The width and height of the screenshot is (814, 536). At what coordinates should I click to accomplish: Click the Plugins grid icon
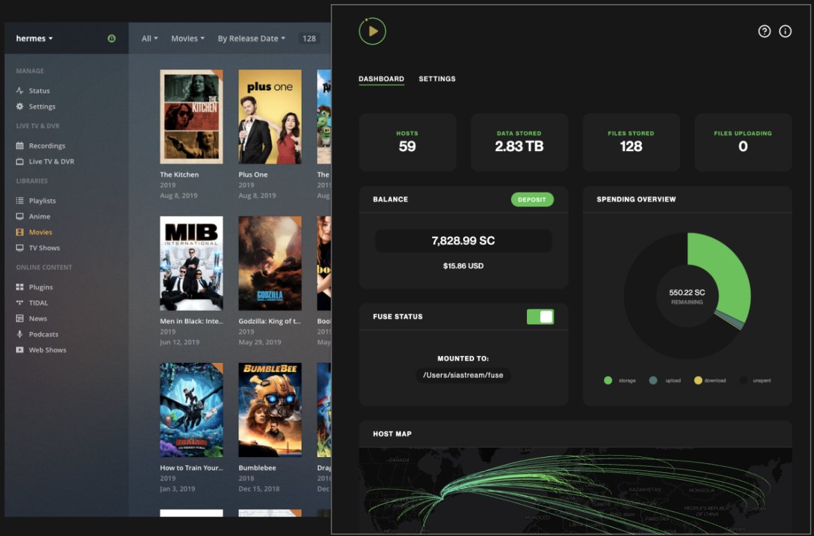click(x=19, y=287)
